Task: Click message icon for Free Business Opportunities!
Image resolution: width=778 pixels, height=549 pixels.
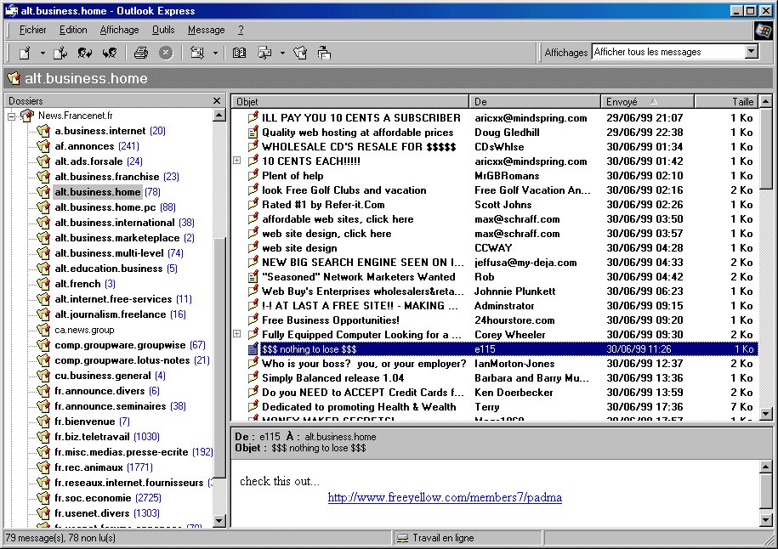Action: [253, 320]
